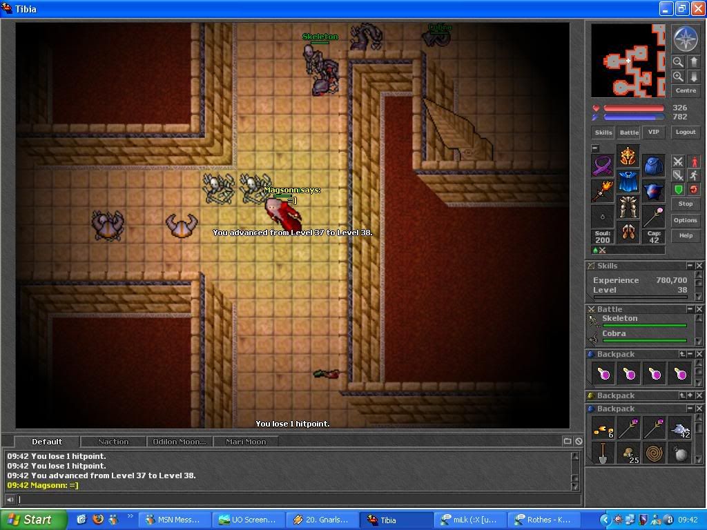This screenshot has width=707, height=530.
Task: Select the shovel in Backpack
Action: (603, 454)
